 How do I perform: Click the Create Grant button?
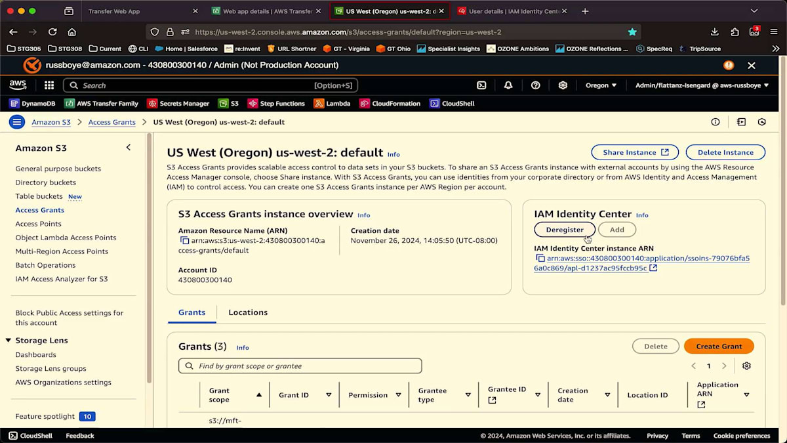click(x=719, y=347)
